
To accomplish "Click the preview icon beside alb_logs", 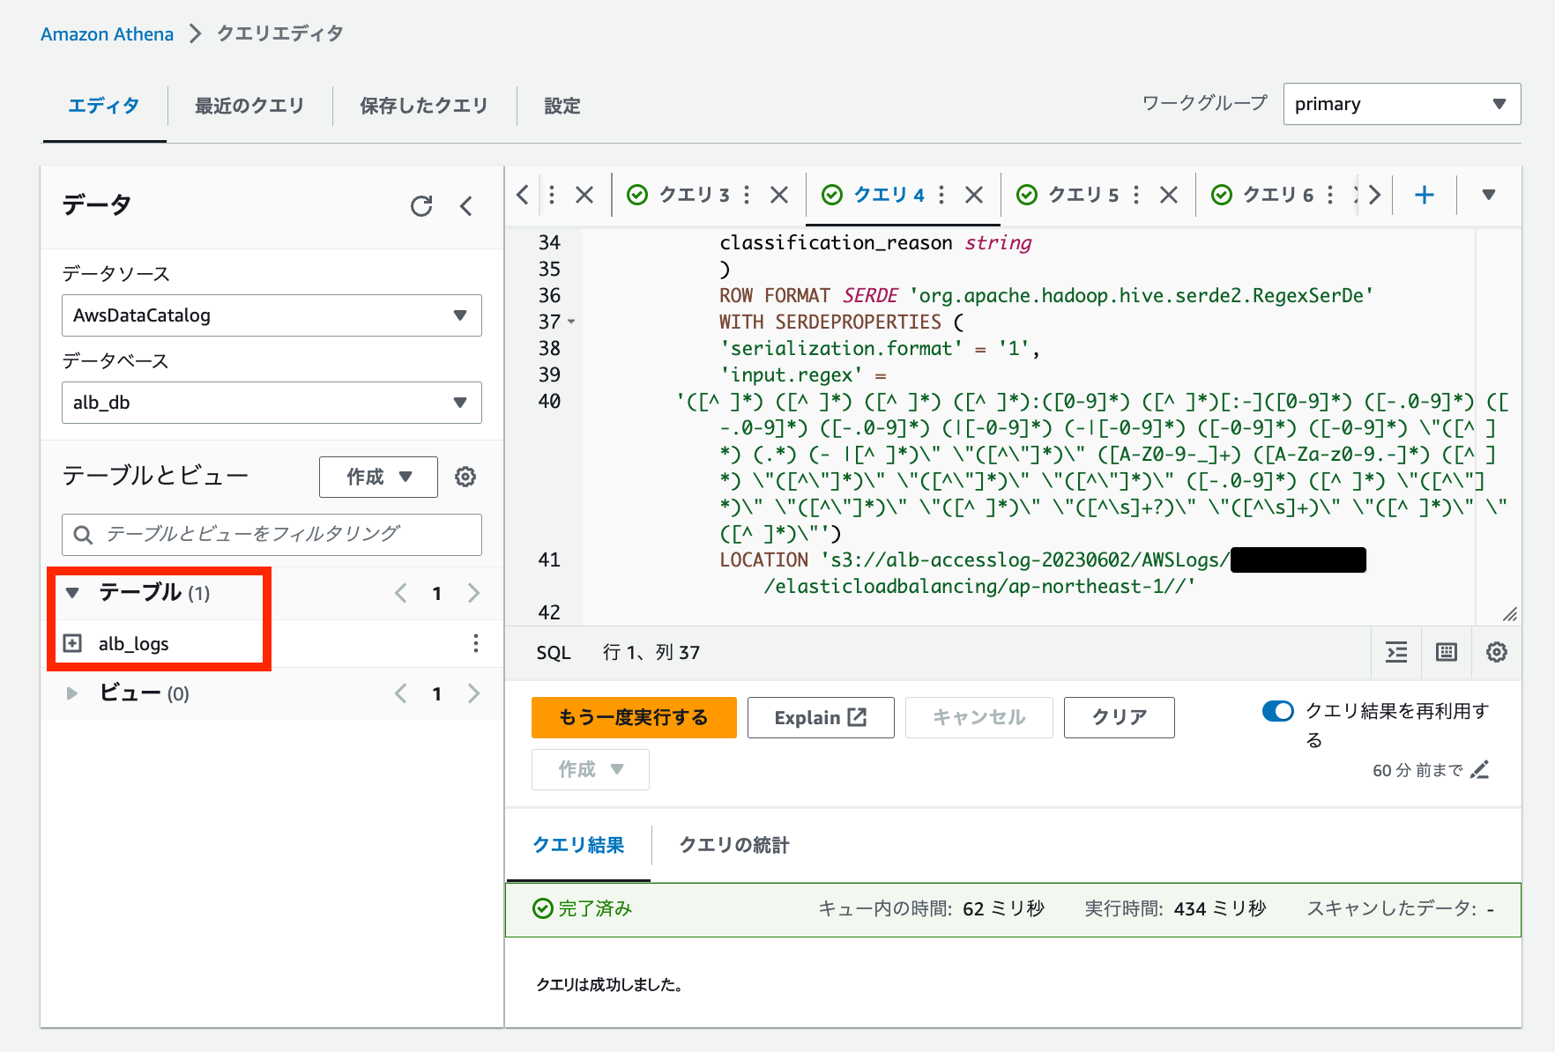I will (72, 643).
